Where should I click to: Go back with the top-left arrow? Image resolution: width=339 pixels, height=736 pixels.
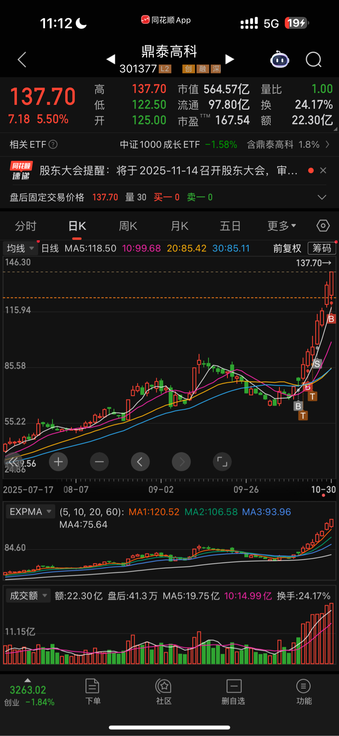pyautogui.click(x=22, y=60)
